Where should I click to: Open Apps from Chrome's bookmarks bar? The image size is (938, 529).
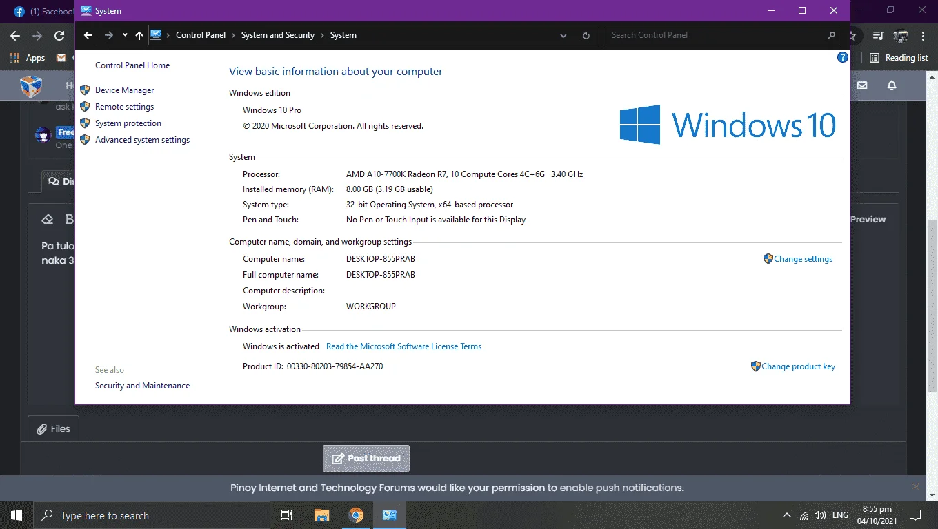click(28, 58)
